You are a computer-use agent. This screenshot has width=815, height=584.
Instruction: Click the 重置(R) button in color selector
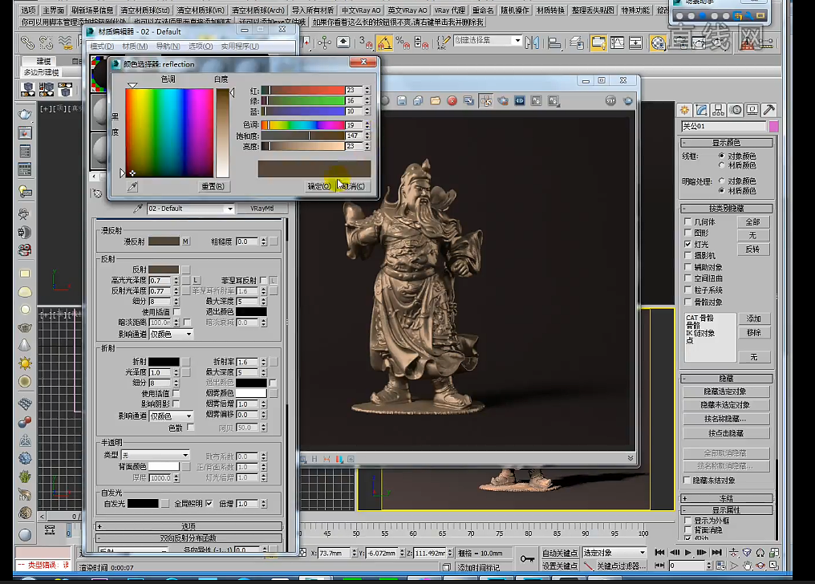pos(213,186)
